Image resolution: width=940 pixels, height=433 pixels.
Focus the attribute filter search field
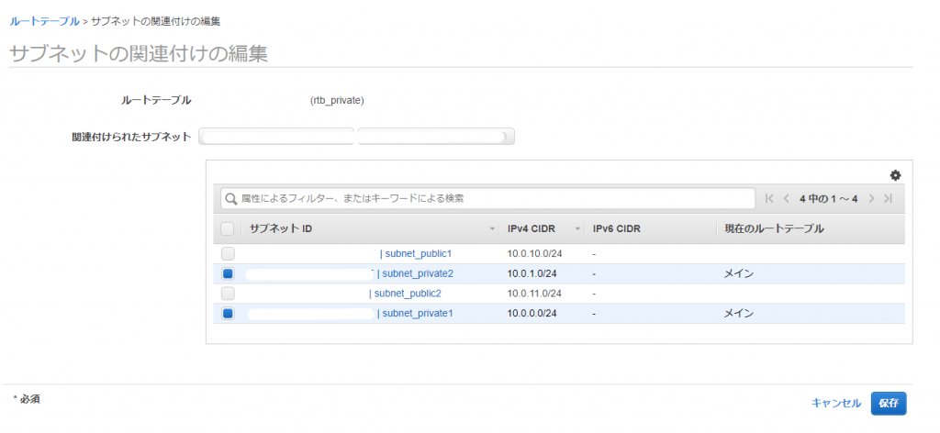(487, 198)
